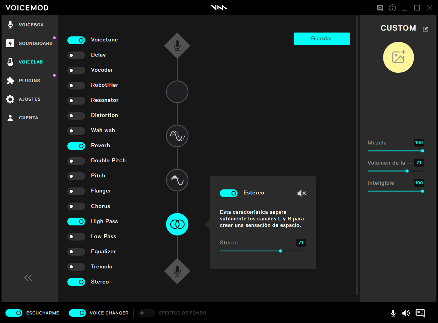Viewport: 438px width, 323px height.
Task: Toggle Escucharme hear myself switch
Action: coord(14,313)
